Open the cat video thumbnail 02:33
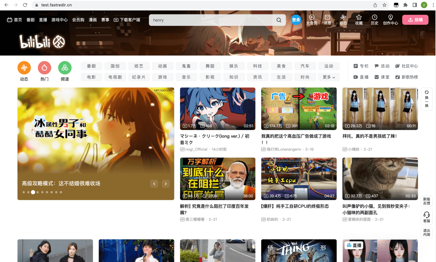Image resolution: width=436 pixels, height=262 pixels. (380, 179)
